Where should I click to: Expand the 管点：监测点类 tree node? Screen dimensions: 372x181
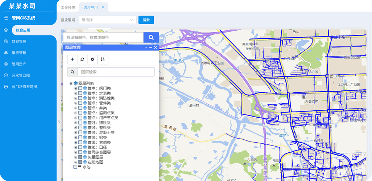(x=76, y=113)
